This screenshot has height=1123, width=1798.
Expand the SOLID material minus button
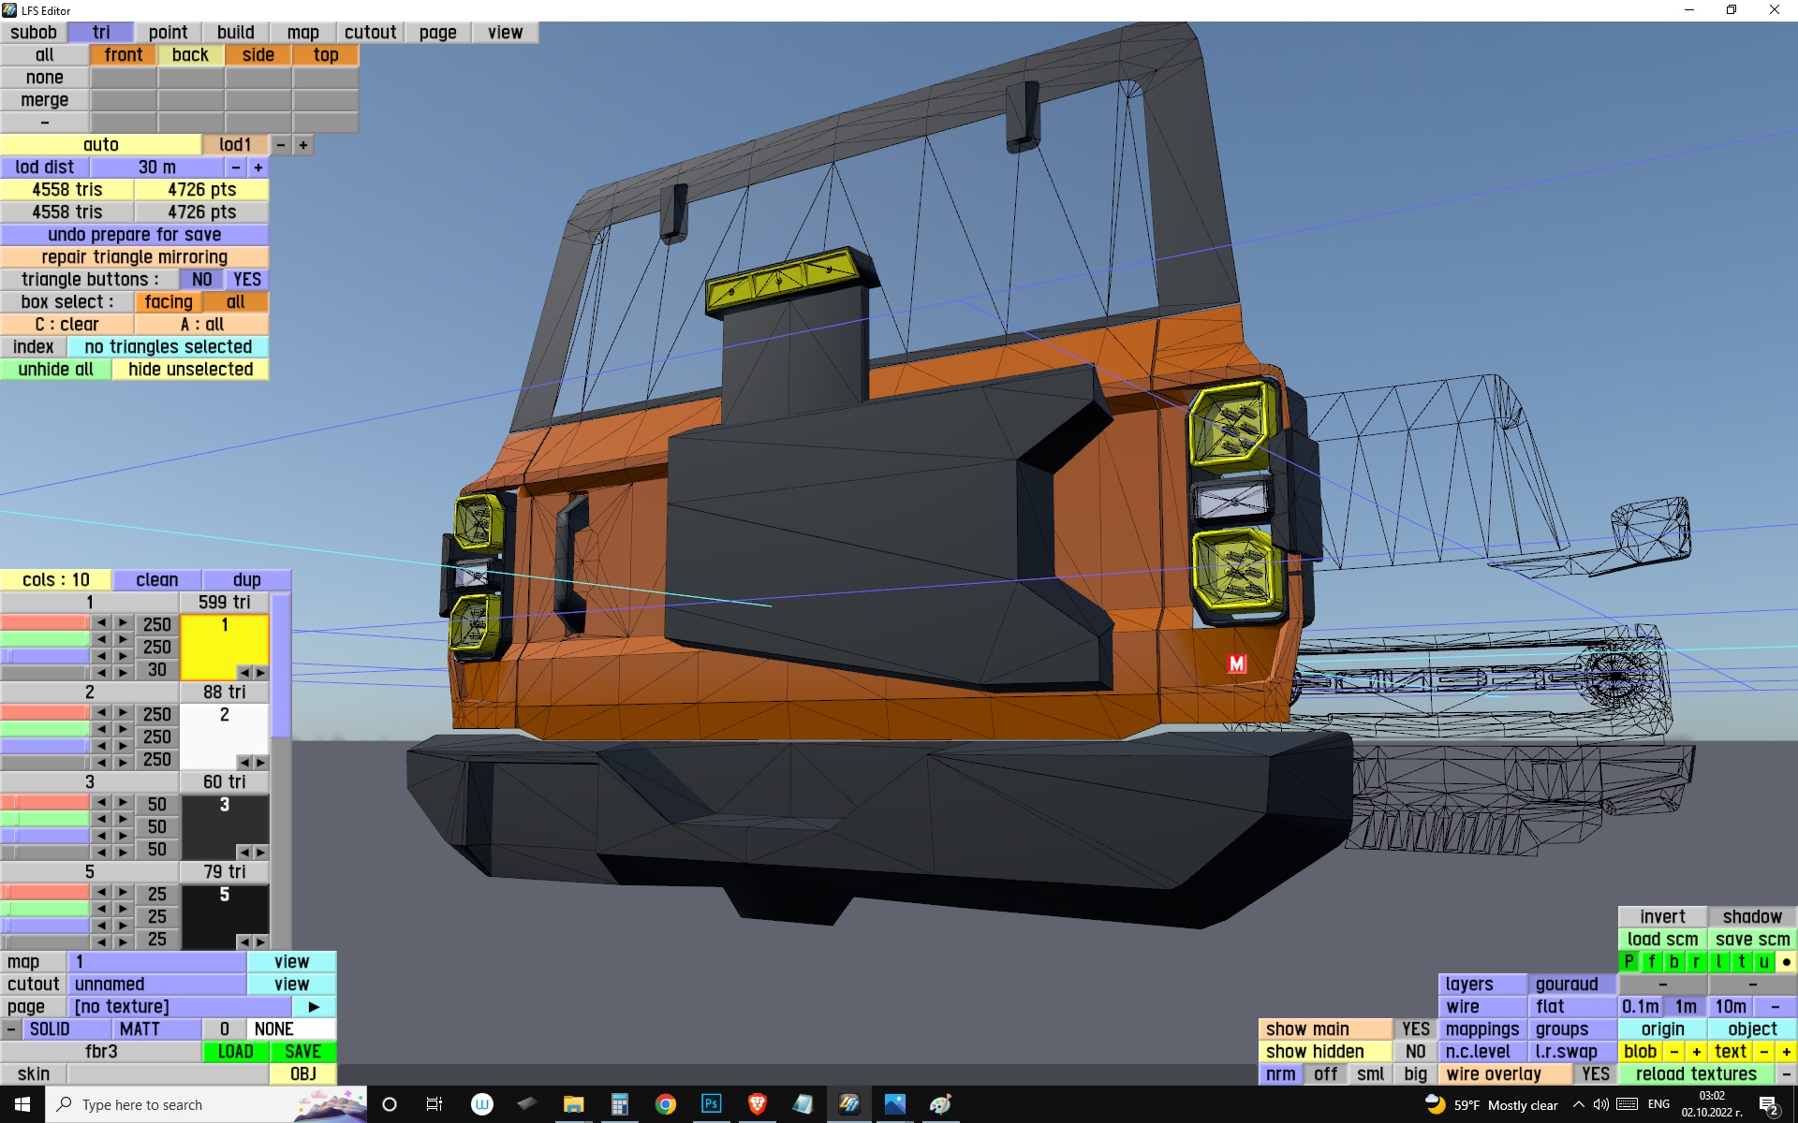click(11, 1029)
